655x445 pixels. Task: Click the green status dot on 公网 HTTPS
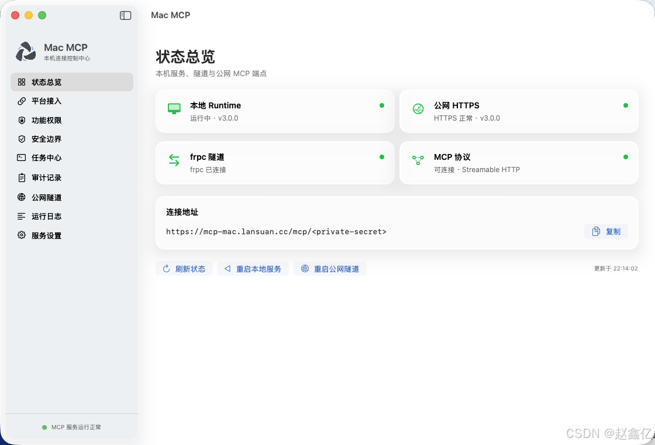[x=626, y=105]
